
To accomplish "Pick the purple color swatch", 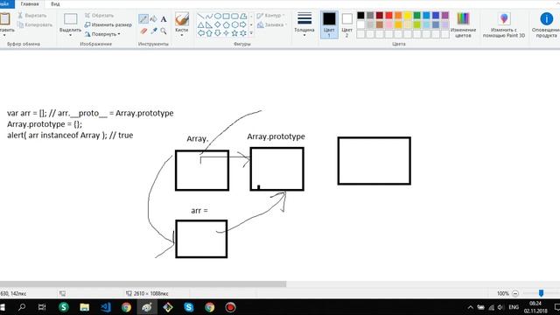I will coord(444,16).
